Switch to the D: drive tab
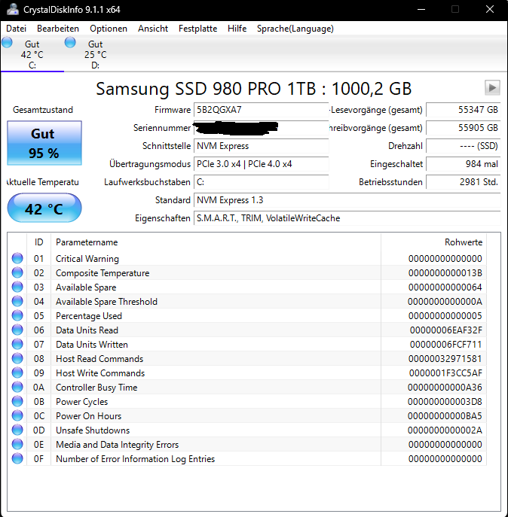508x517 pixels. click(x=96, y=54)
